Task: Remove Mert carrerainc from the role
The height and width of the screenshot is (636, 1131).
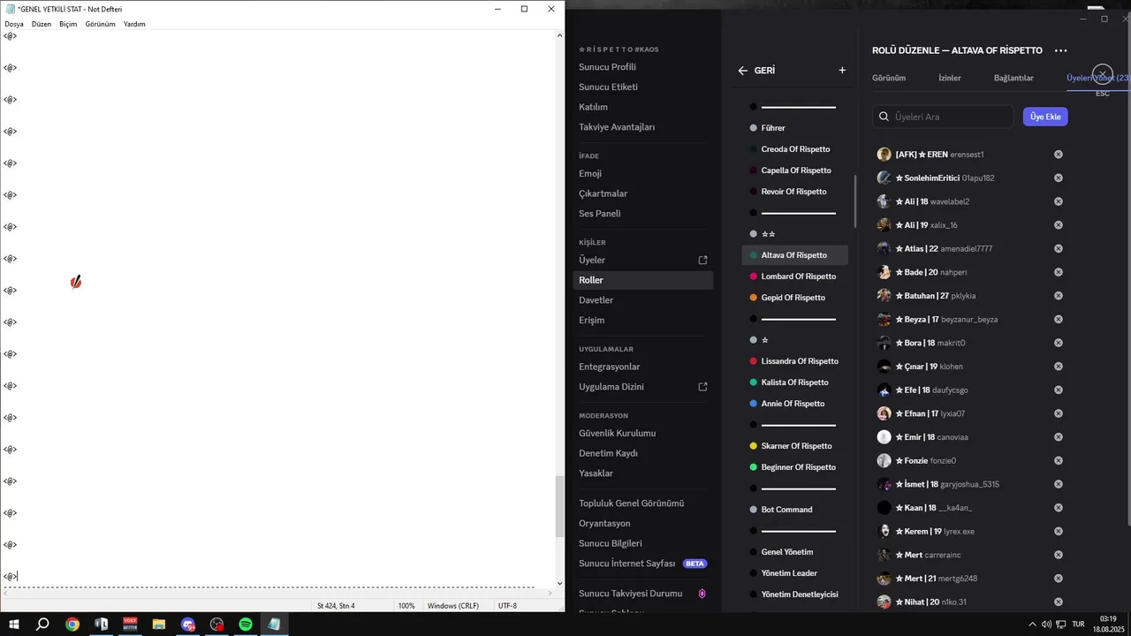Action: point(1059,555)
